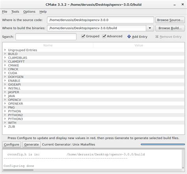Image resolution: width=187 pixels, height=174 pixels.
Task: Expand the JAVA group arrow
Action: tap(5, 96)
